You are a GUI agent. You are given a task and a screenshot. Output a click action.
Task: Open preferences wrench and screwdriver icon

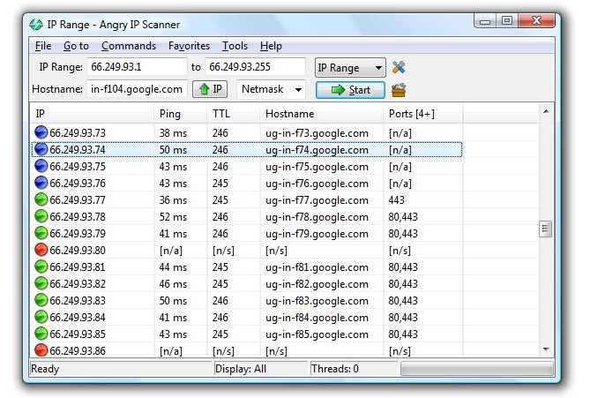[399, 67]
